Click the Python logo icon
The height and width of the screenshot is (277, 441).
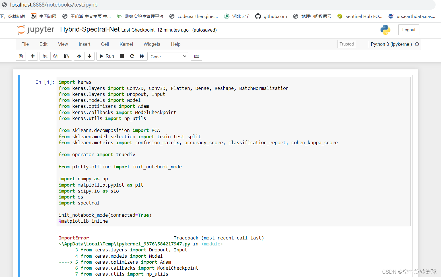pos(385,30)
